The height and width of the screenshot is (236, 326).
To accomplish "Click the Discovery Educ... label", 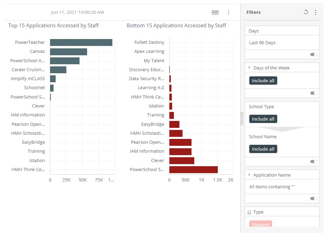I will coord(147,69).
